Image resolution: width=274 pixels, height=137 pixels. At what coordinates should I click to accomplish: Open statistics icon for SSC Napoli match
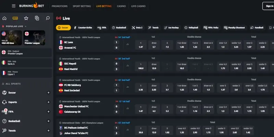coord(127,66)
